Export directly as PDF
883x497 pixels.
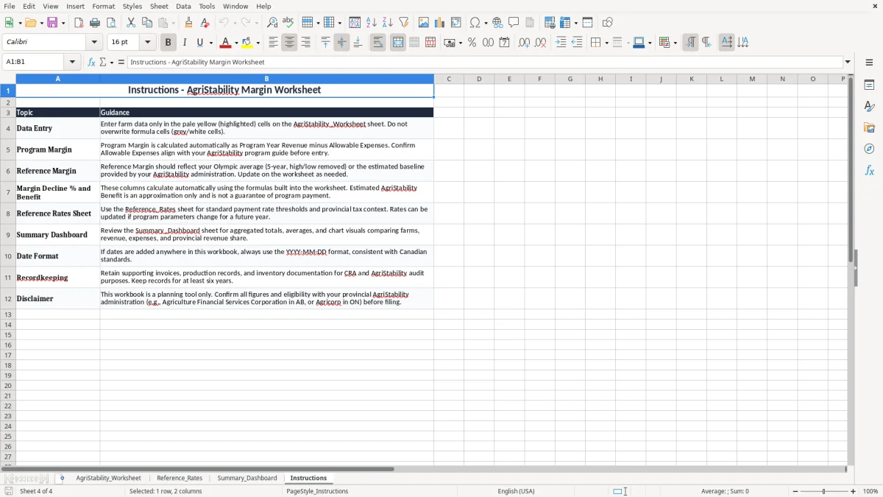[79, 23]
